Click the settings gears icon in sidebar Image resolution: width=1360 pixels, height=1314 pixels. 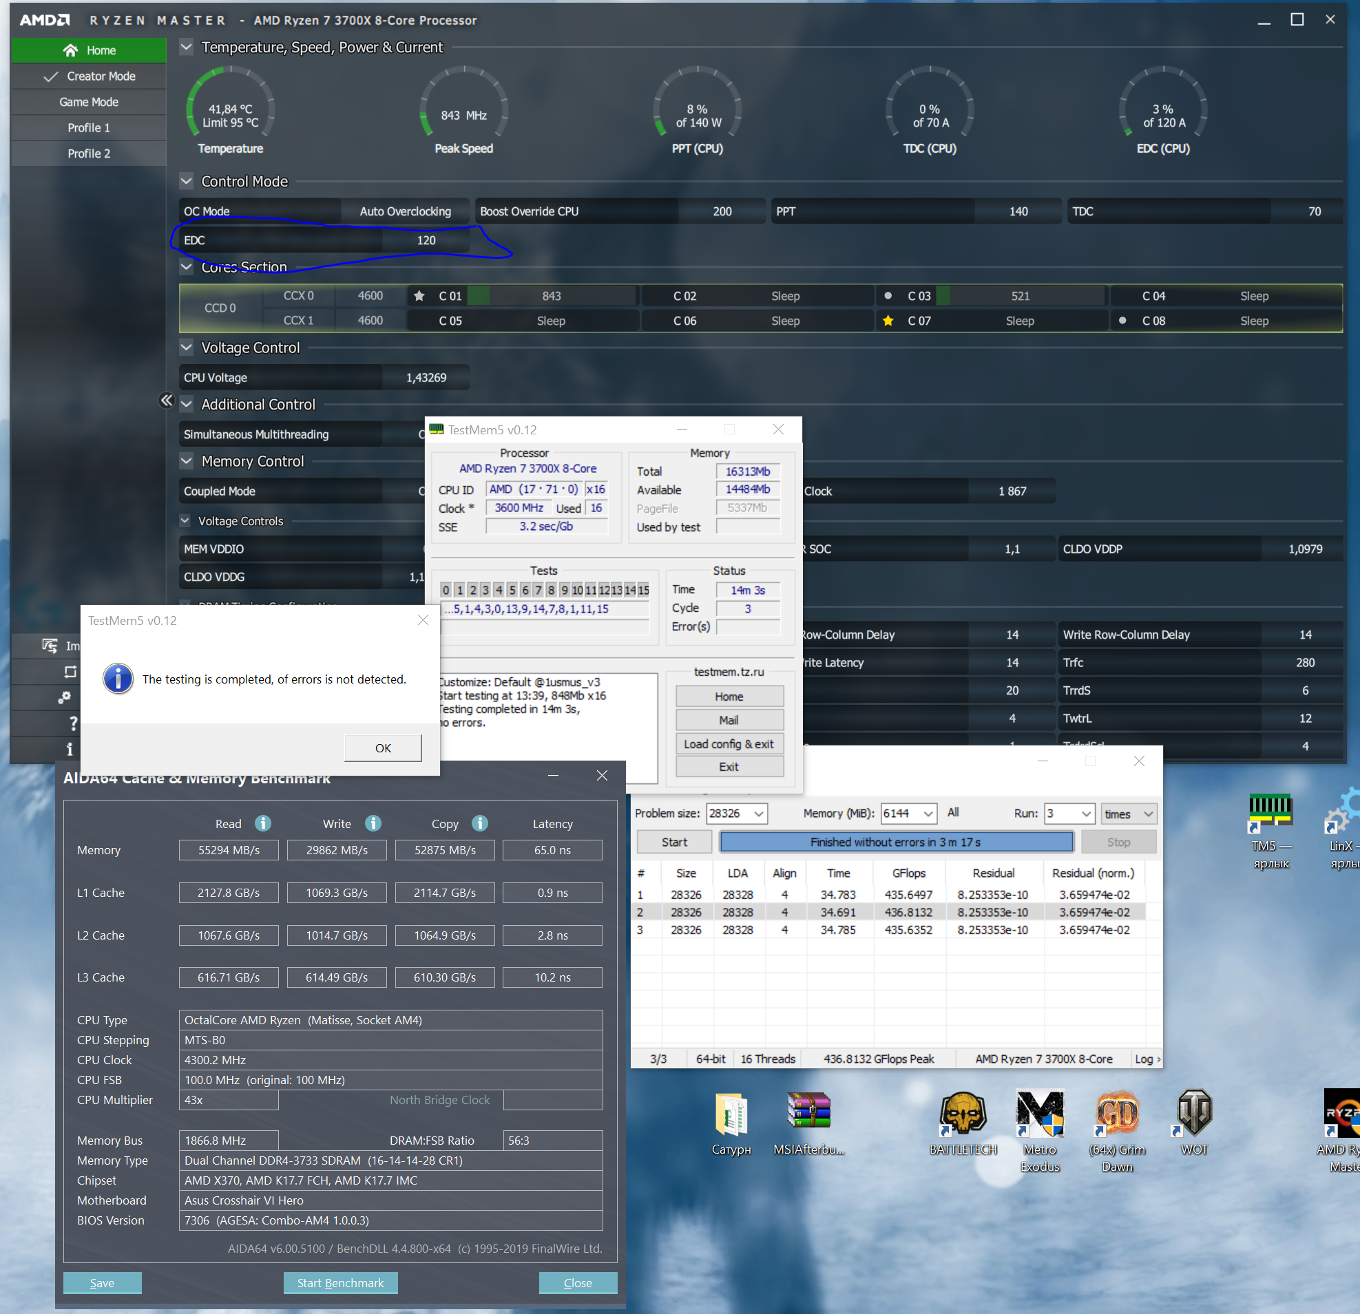65,697
